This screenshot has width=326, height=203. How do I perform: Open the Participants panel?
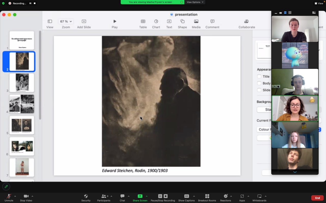click(x=104, y=196)
